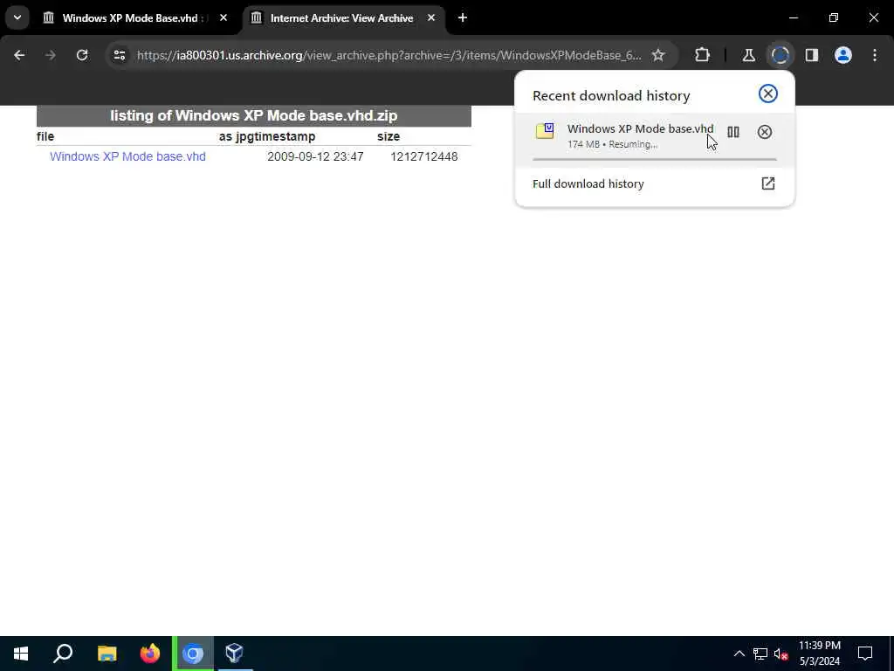Restore down the Chrome window
This screenshot has height=671, width=894.
tap(834, 17)
